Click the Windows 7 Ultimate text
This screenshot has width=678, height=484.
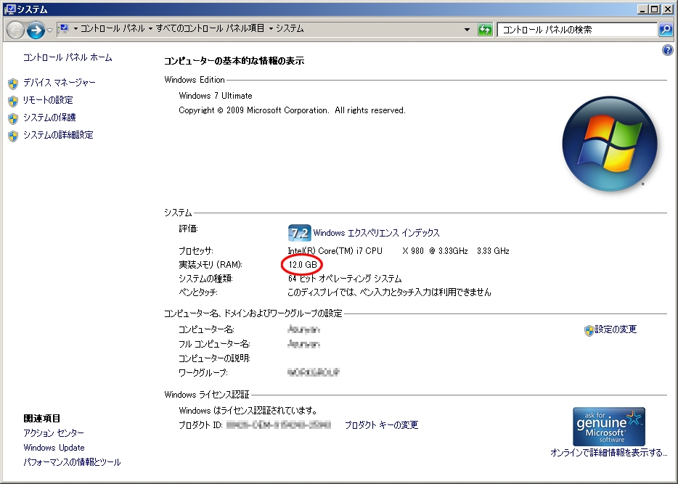pos(216,96)
